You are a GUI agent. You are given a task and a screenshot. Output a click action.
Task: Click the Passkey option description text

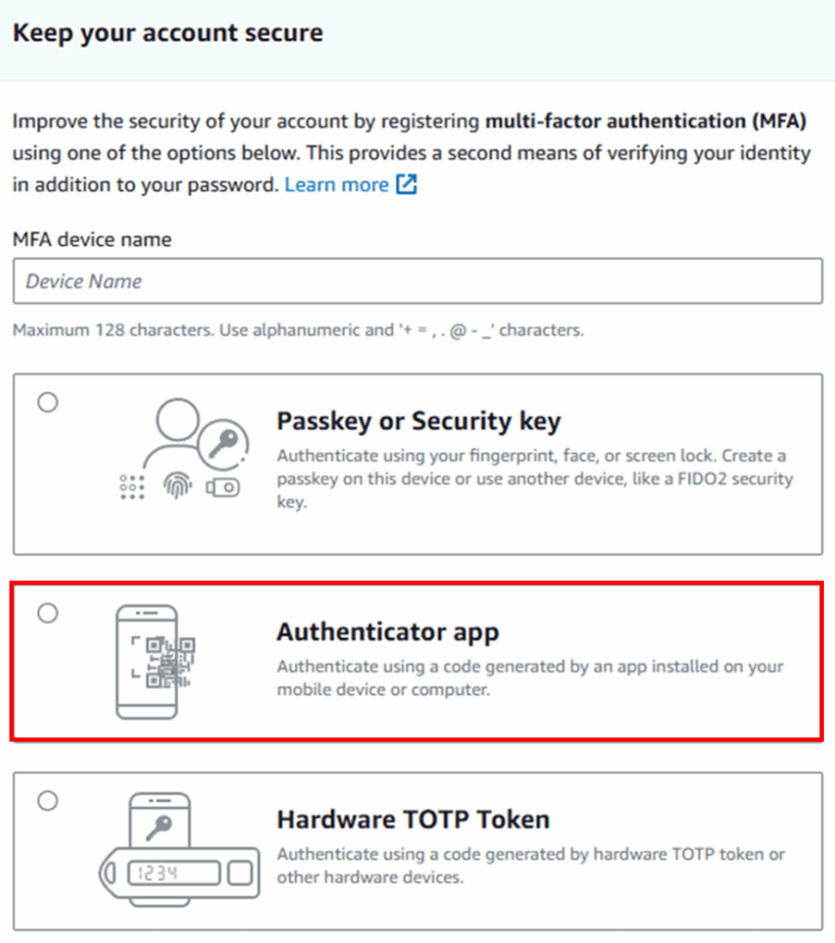(535, 479)
